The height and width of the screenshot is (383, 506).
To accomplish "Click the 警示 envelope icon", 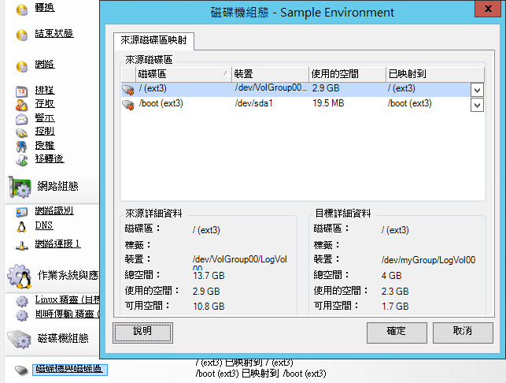I will coord(21,118).
